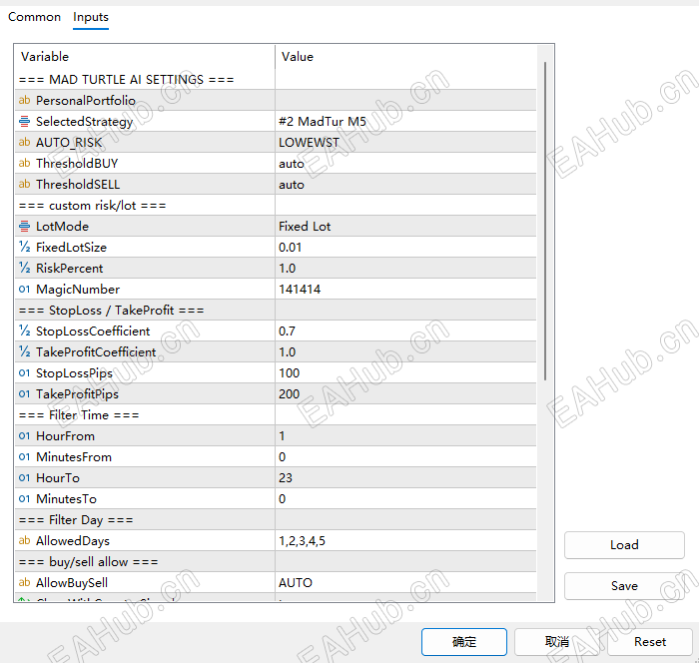Confirm with the 确定 button

tap(464, 642)
